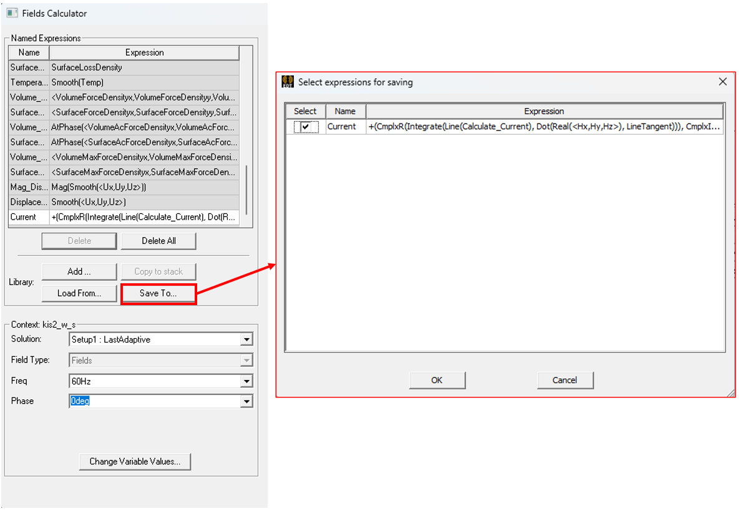Open the Phase dropdown arrow
Viewport: 740px width, 511px height.
(247, 401)
